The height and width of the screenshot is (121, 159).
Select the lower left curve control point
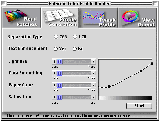(x=109, y=86)
